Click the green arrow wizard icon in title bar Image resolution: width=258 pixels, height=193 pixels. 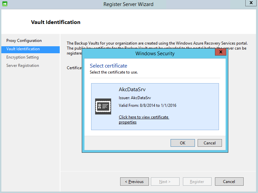tap(5, 4)
